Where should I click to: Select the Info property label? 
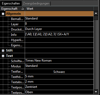coord(14,35)
